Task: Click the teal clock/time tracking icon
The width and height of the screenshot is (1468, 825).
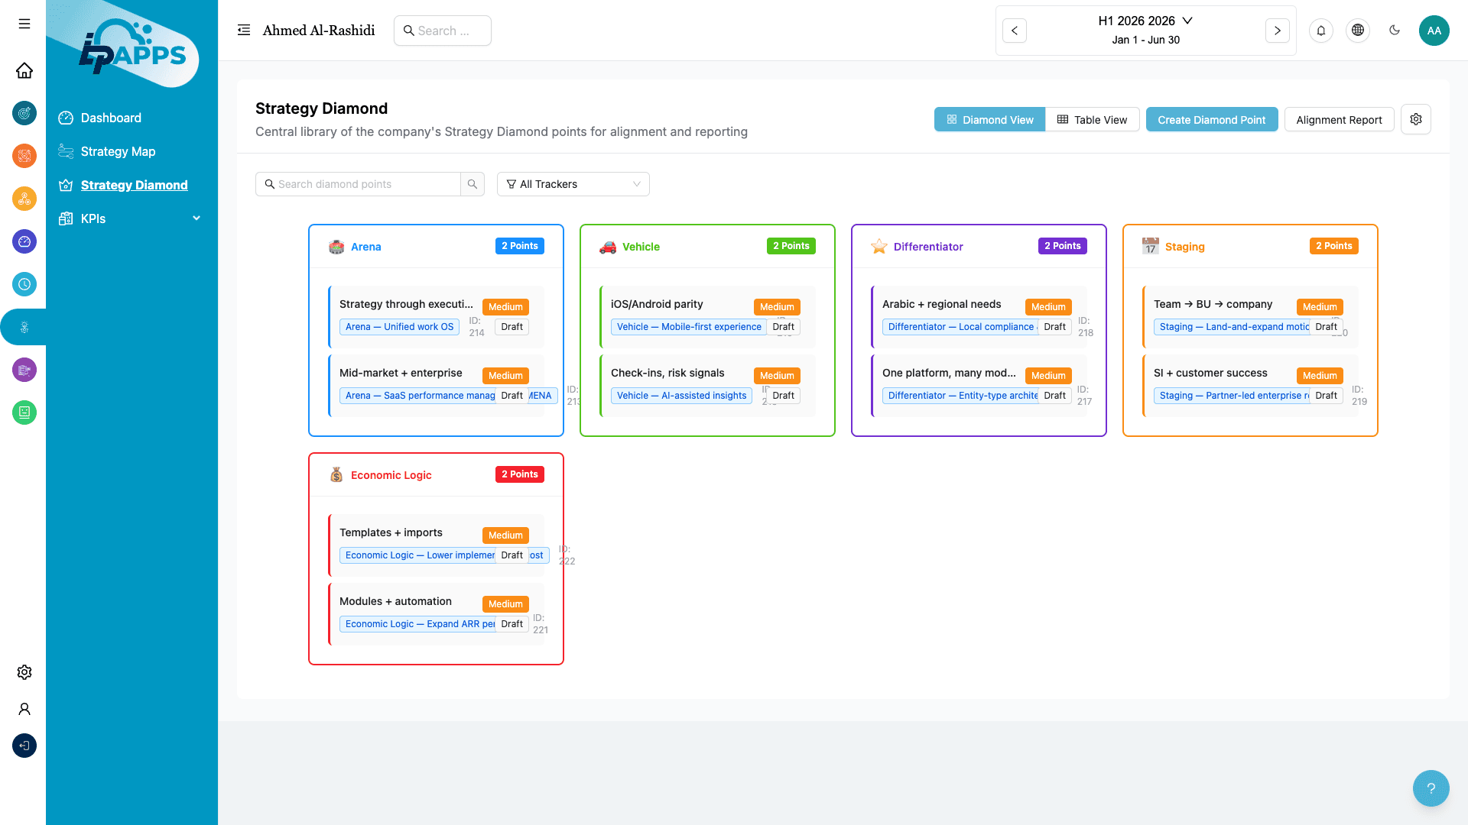Action: (24, 284)
